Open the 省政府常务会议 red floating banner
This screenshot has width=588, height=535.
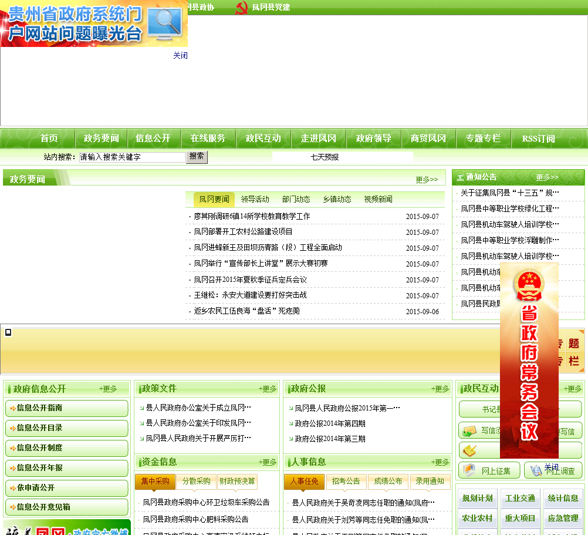tap(529, 360)
